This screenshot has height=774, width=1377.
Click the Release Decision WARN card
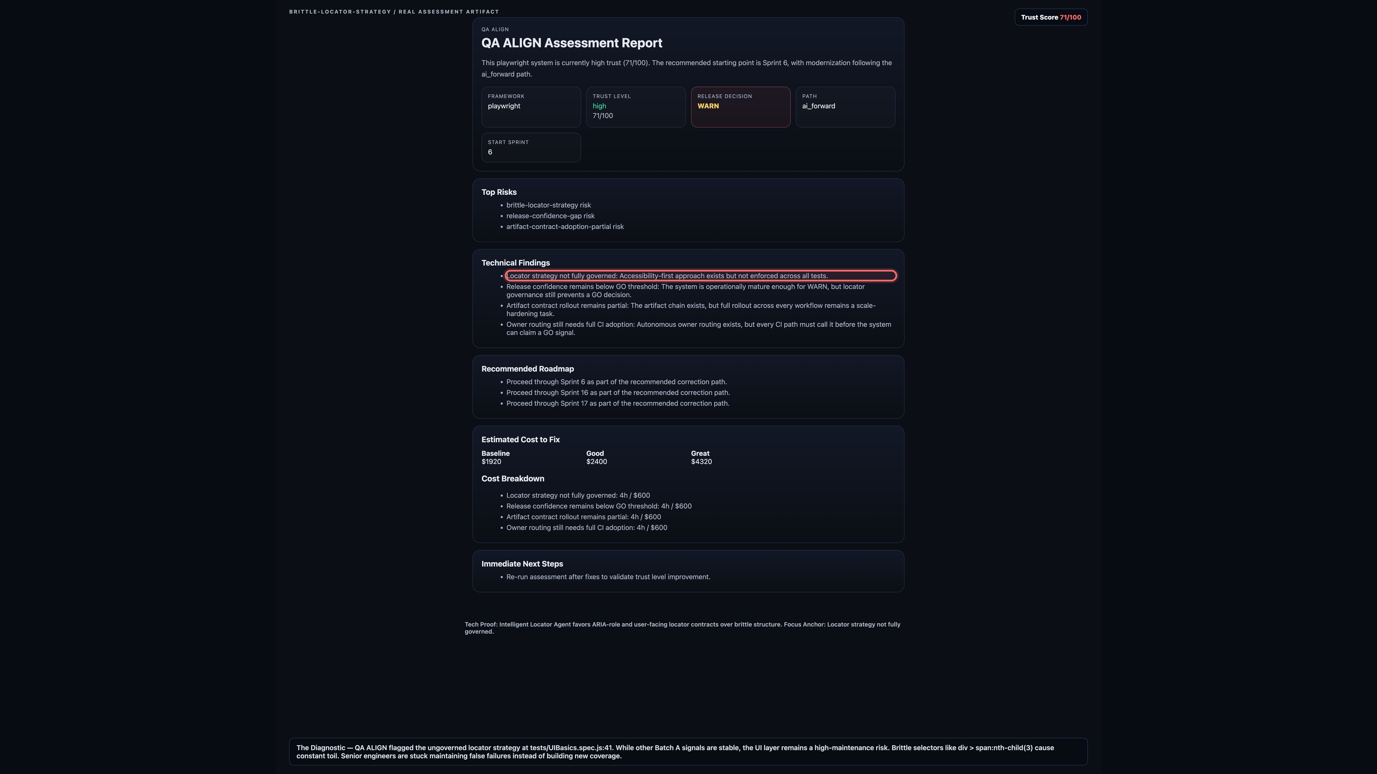[740, 107]
